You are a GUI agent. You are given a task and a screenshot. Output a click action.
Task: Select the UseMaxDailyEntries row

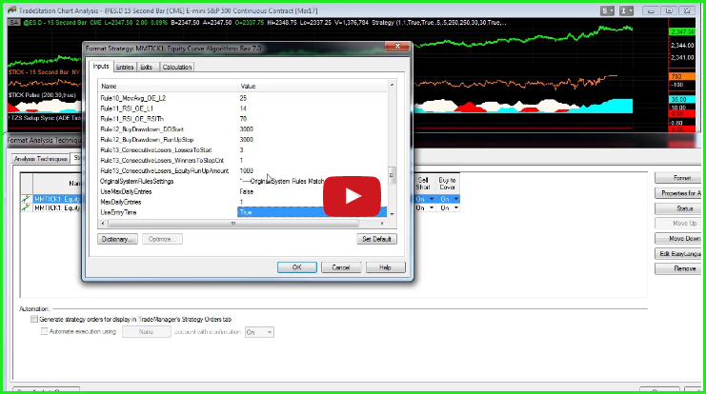pos(242,191)
